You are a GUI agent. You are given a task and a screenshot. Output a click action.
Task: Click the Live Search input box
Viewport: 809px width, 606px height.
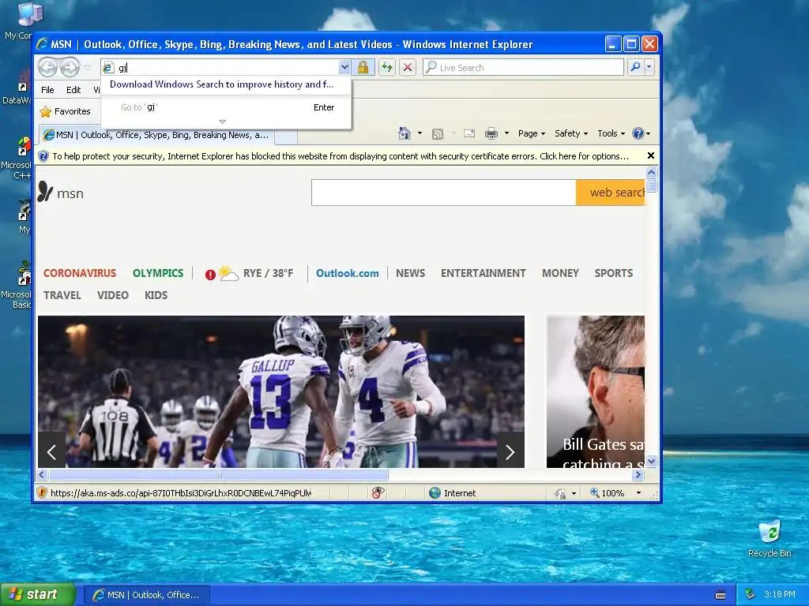point(523,67)
